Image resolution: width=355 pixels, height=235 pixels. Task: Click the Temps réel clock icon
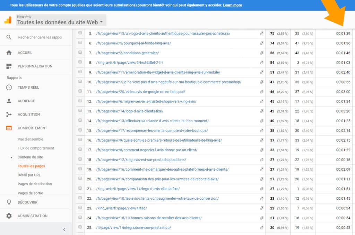pos(9,88)
